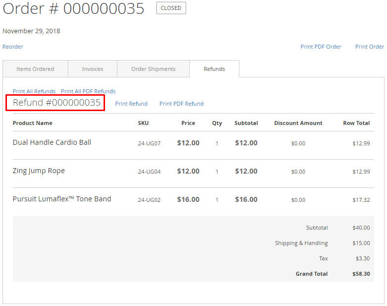Open the Print PDF Order link
The height and width of the screenshot is (306, 387).
(321, 47)
